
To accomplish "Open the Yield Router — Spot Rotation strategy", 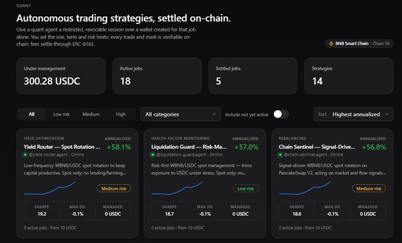I will pyautogui.click(x=62, y=147).
